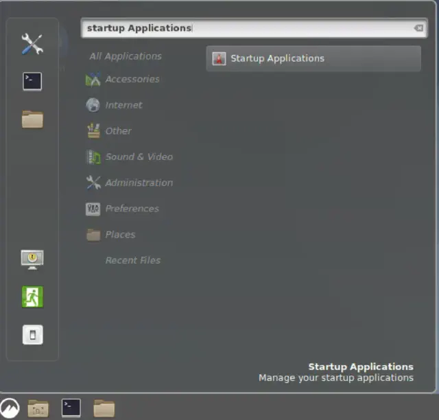This screenshot has width=439, height=420.
Task: Open Terminal from the bottom taskbar
Action: tap(71, 408)
